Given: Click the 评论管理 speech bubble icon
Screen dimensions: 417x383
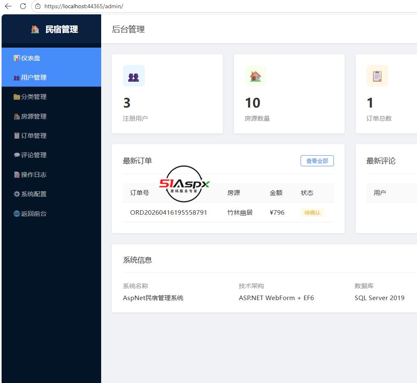Looking at the screenshot, I should pos(17,155).
